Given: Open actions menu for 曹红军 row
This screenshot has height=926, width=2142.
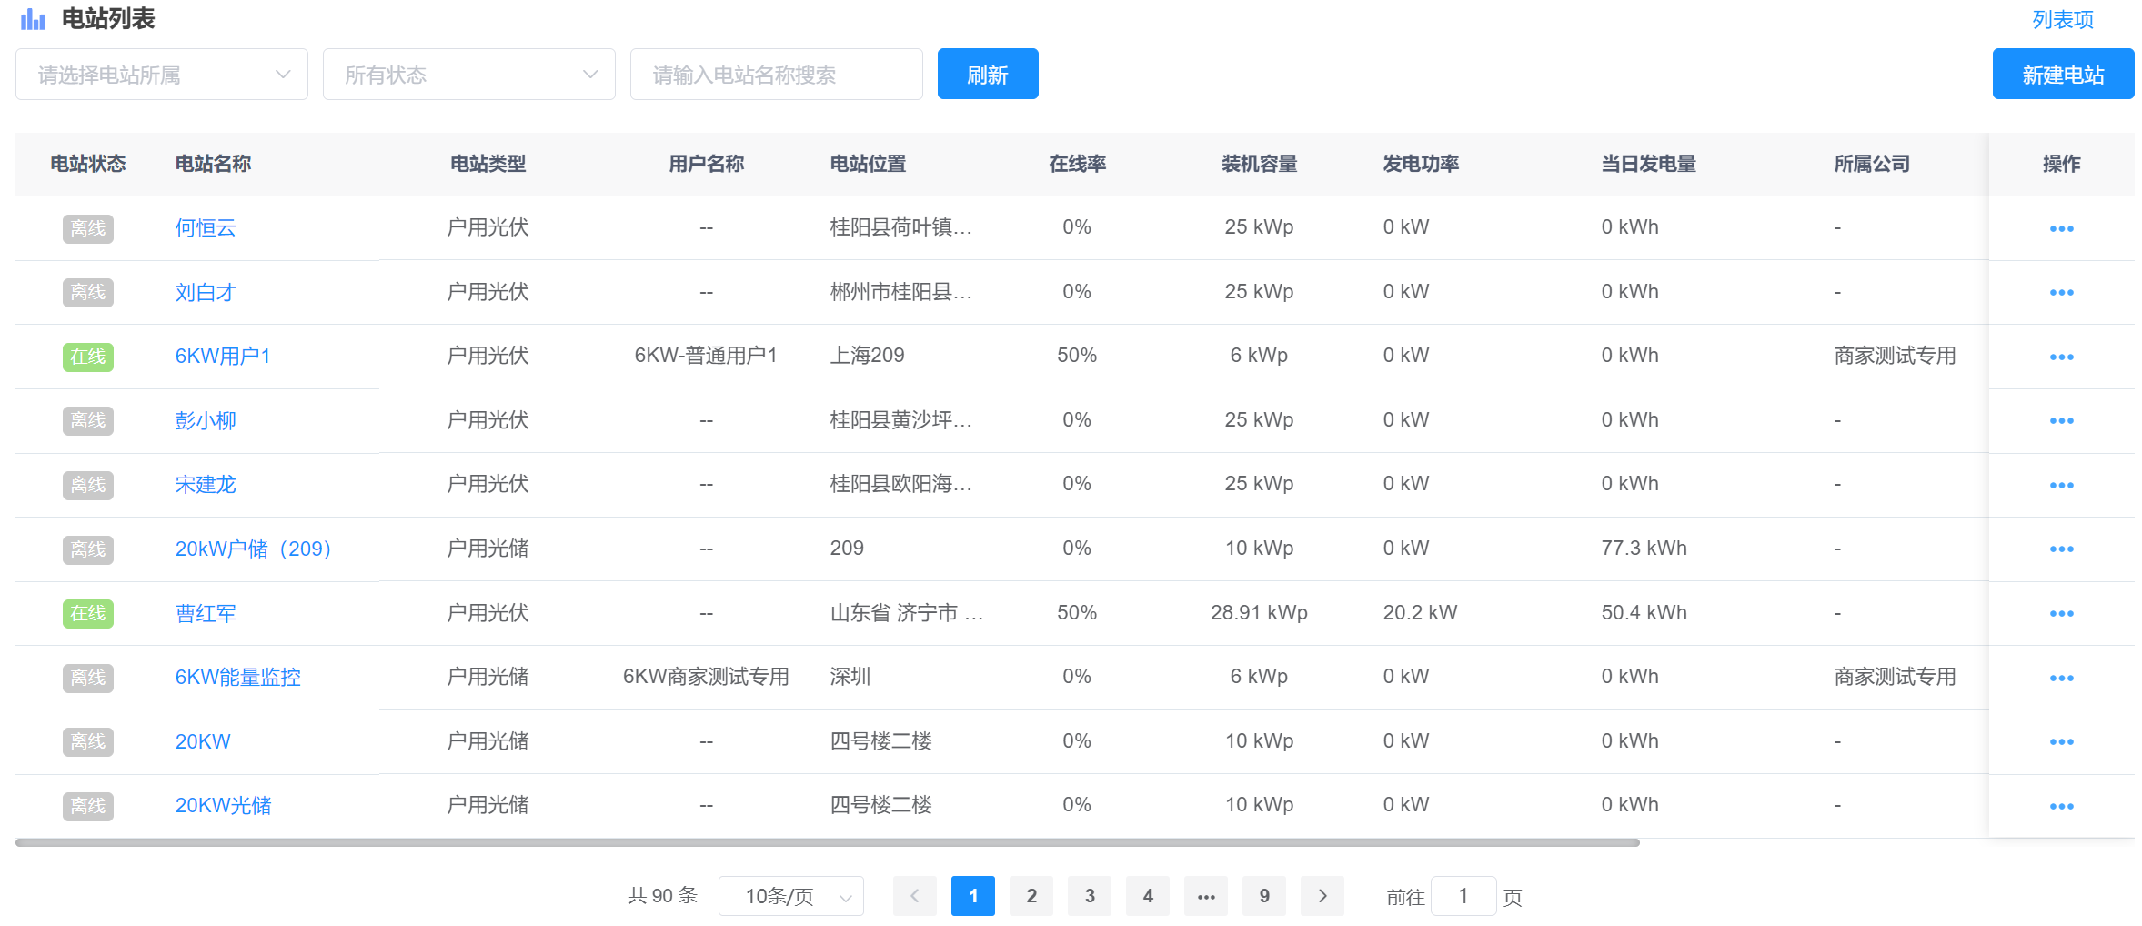Looking at the screenshot, I should click(2061, 613).
